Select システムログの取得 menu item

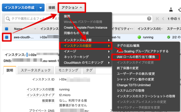131,91
